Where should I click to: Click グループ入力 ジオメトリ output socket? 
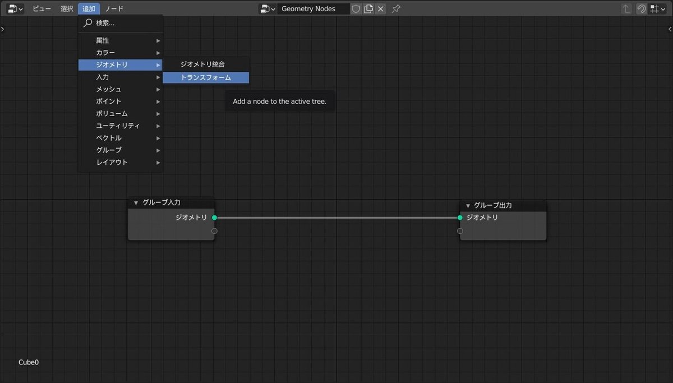click(214, 218)
